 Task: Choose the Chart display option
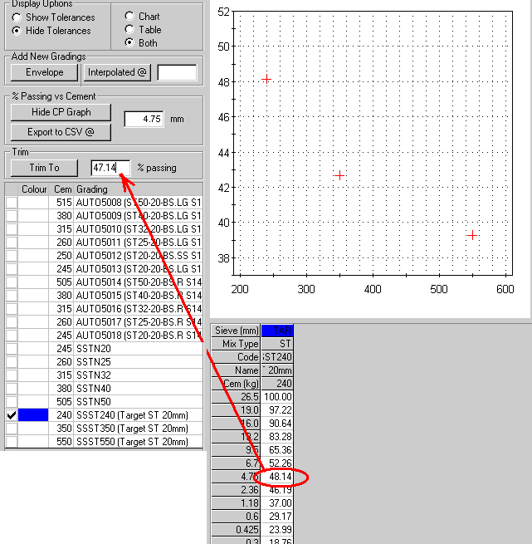coord(129,17)
